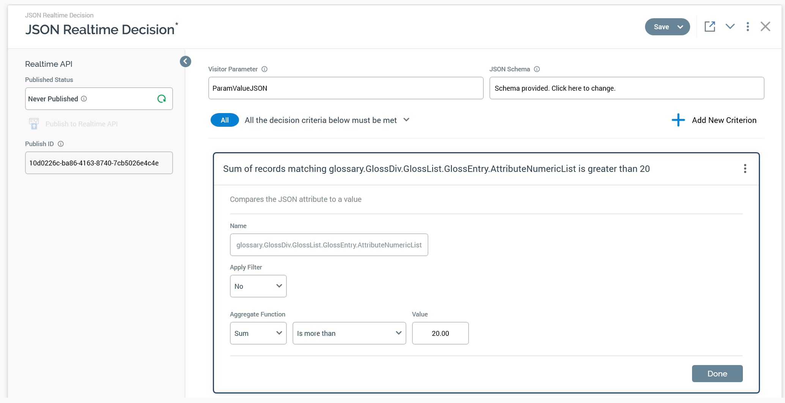Screen dimensions: 785x403
Task: Expand the Apply Filter dropdown
Action: [258, 286]
